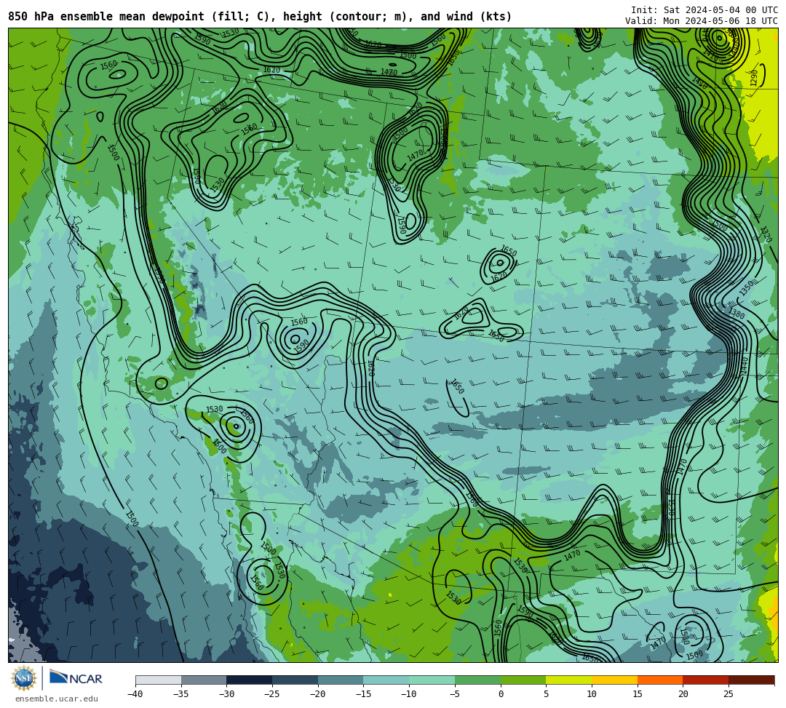Click the colorbar tick label 25

(x=729, y=694)
